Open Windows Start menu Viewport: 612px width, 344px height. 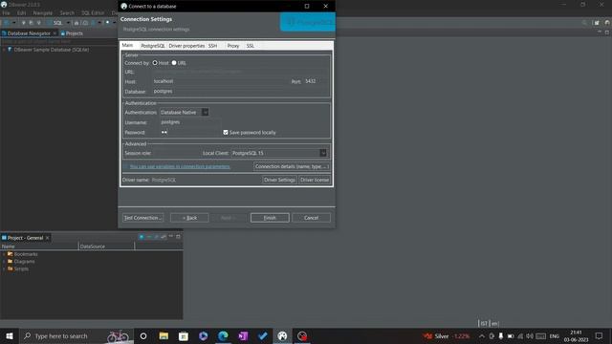point(10,335)
